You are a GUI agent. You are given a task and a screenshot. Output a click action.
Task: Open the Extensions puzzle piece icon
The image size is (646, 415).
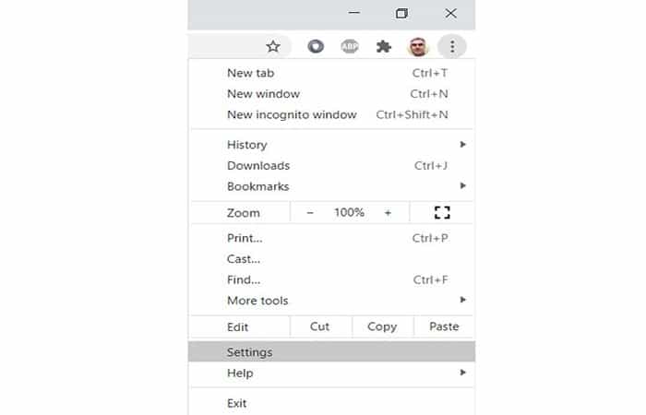(384, 46)
